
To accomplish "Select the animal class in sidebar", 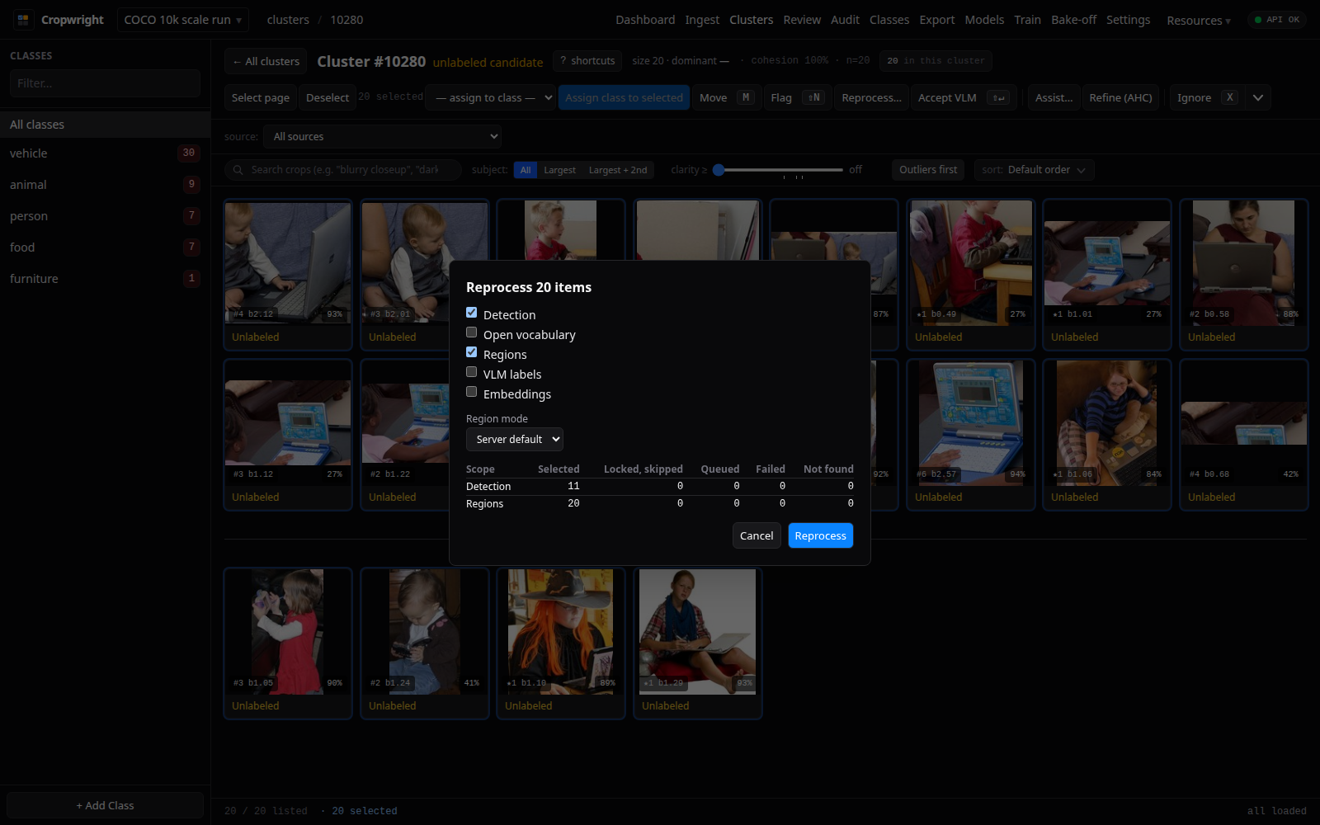I will (x=105, y=185).
